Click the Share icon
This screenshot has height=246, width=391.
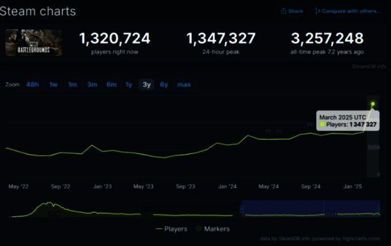click(x=284, y=11)
